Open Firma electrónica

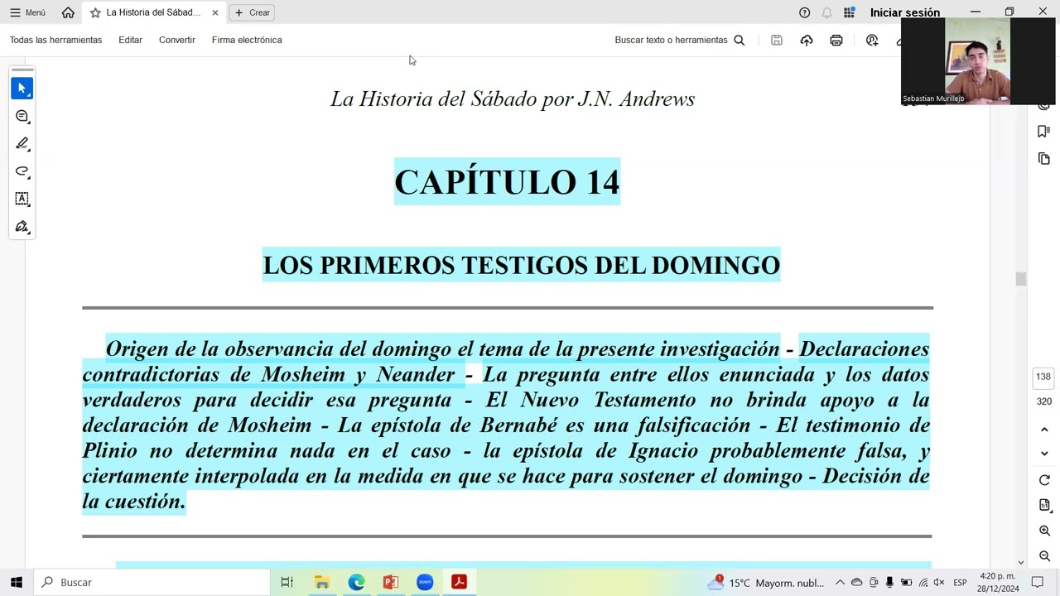pos(247,40)
